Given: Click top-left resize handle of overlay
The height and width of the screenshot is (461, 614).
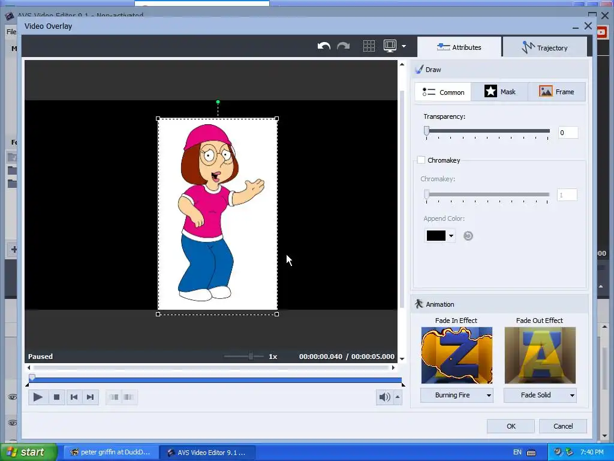Looking at the screenshot, I should coord(158,118).
